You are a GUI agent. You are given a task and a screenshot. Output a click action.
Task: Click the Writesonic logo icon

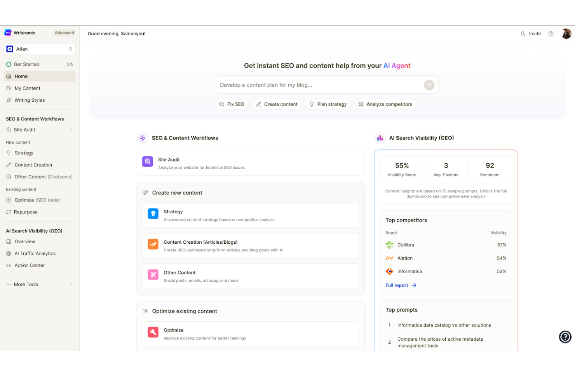point(8,33)
